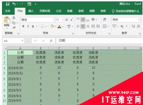Apply comma thousands separator style
Viewport: 143px width, 105px height.
(126, 26)
